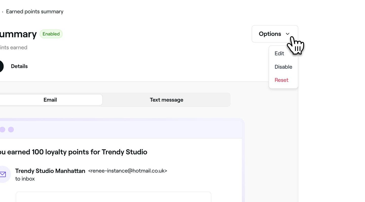Click the renee-instance@hotmail.co.uk email address
The height and width of the screenshot is (202, 365).
pos(127,171)
